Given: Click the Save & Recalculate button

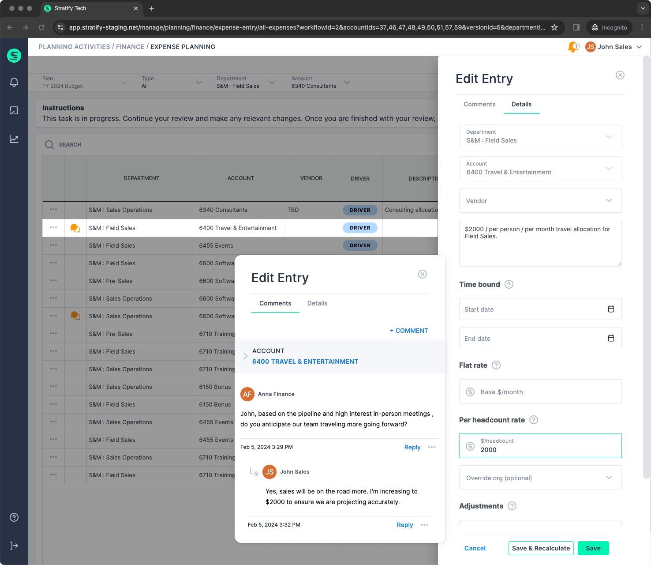Looking at the screenshot, I should (x=541, y=548).
